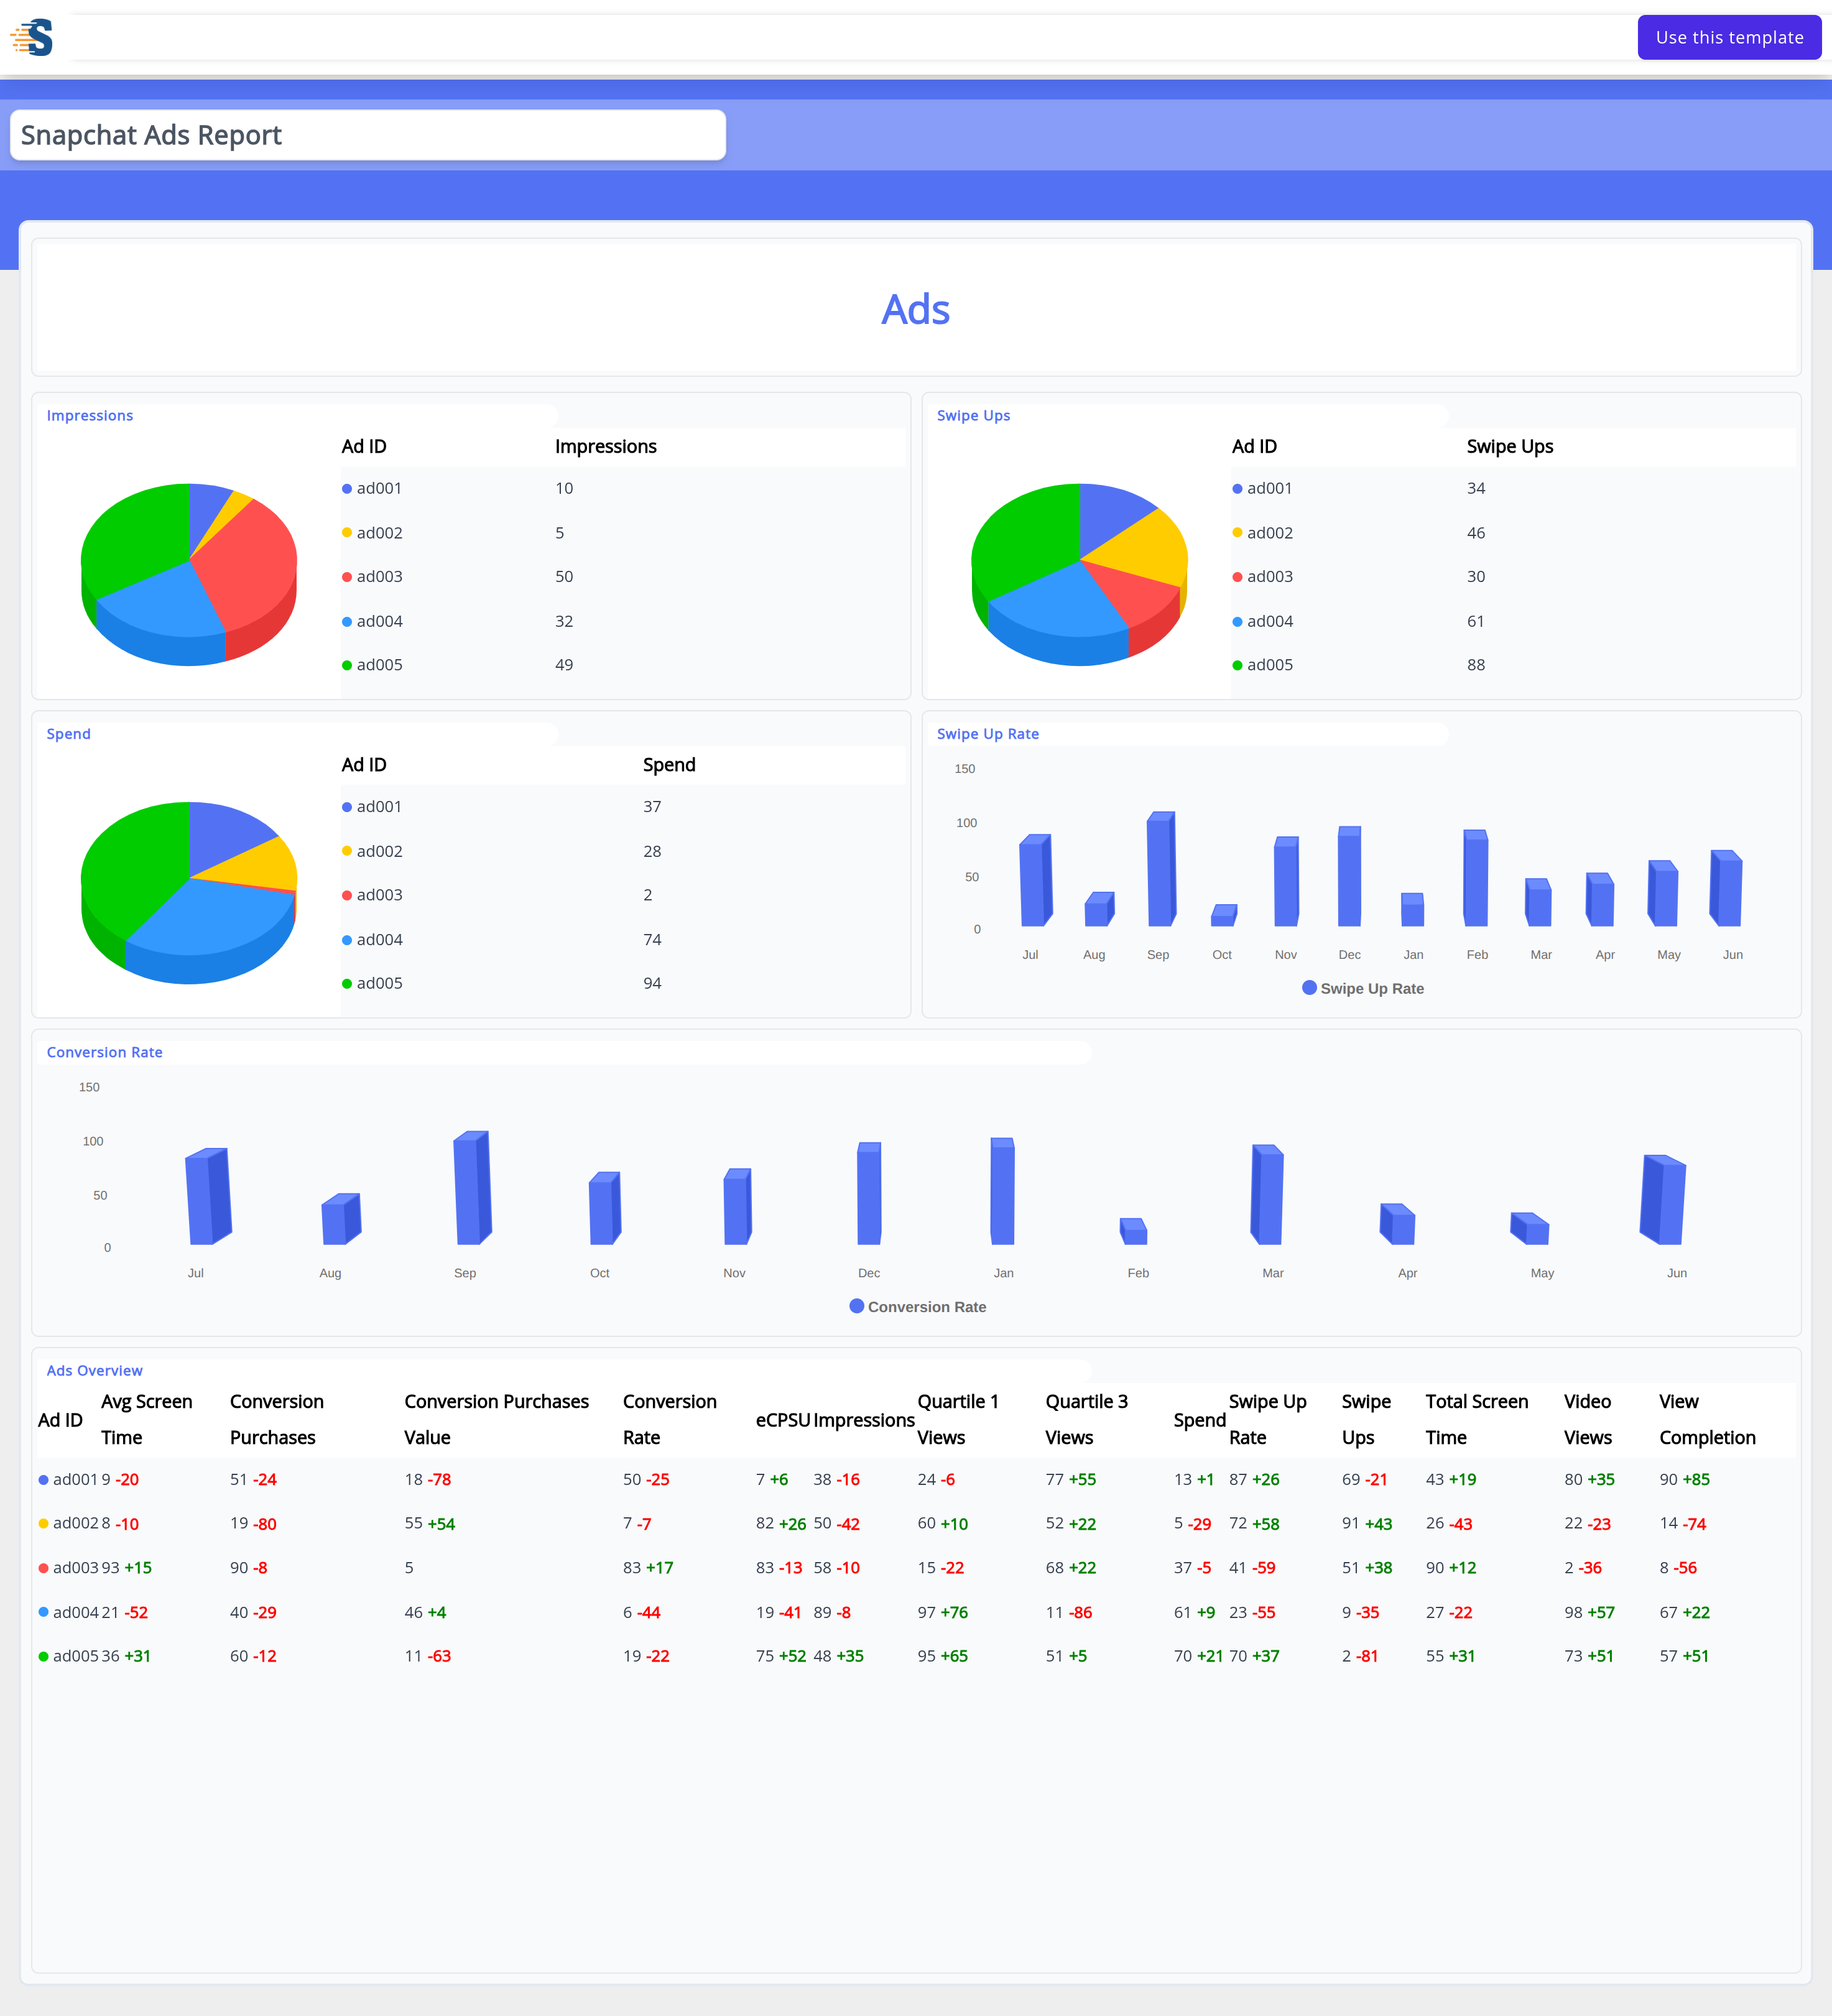Click the Jun bar in Swipe Up Rate chart
This screenshot has height=2016, width=1832.
[1726, 888]
